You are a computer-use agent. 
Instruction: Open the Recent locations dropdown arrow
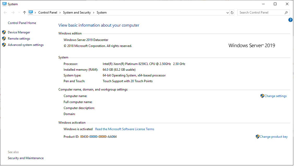19,13
